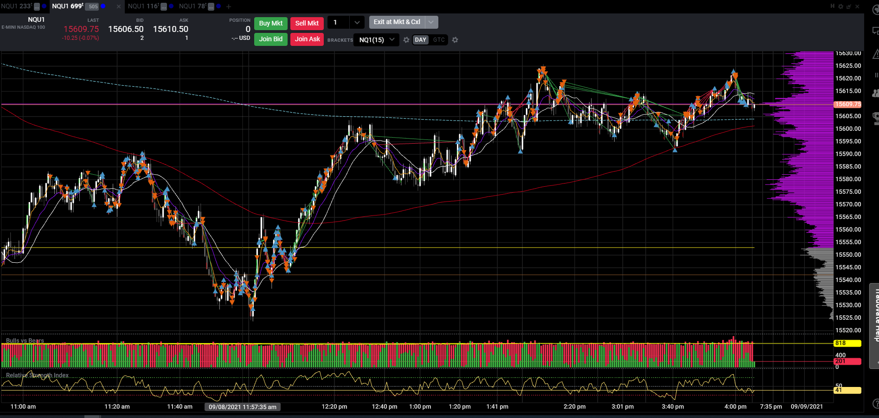The height and width of the screenshot is (418, 879).
Task: Open the NQ1(15) brackets dropdown
Action: 376,40
